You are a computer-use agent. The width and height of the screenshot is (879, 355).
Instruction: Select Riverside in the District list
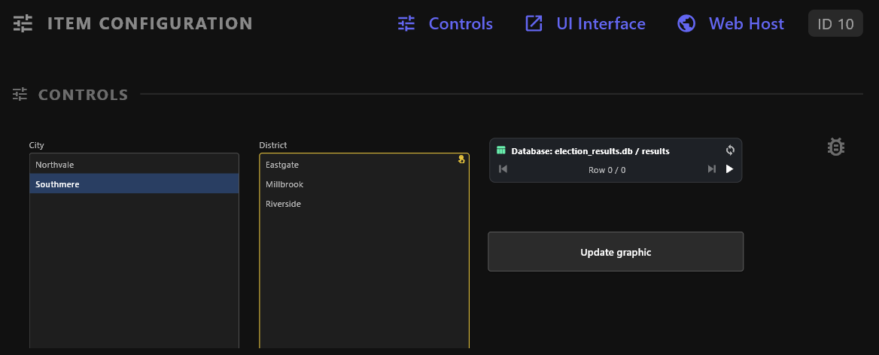(363, 204)
